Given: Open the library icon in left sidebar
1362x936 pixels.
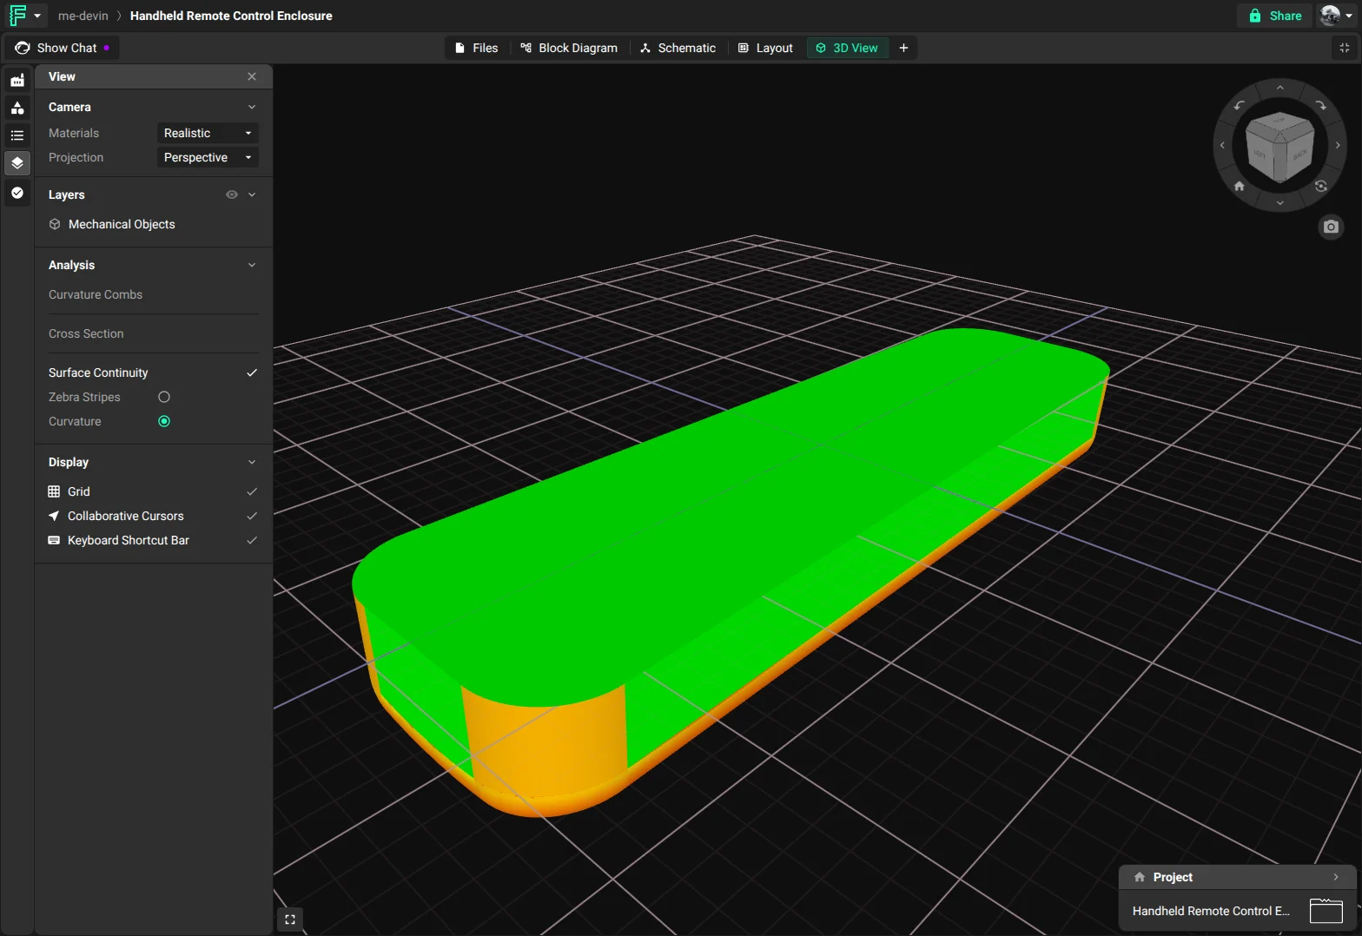Looking at the screenshot, I should [x=17, y=80].
